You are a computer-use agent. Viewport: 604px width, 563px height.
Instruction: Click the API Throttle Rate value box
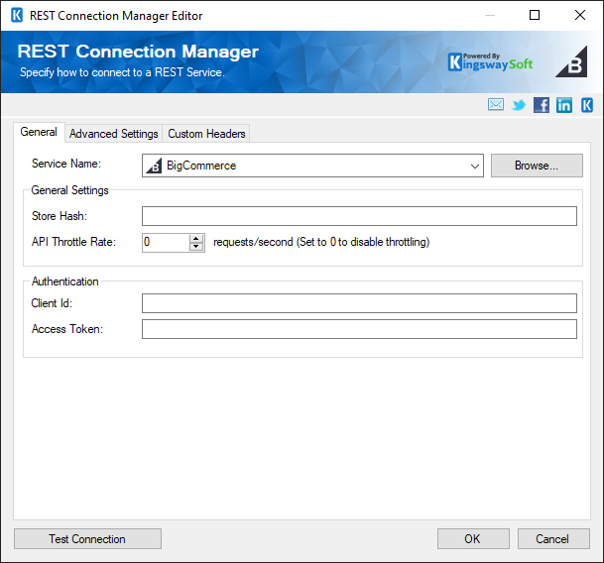tap(166, 243)
